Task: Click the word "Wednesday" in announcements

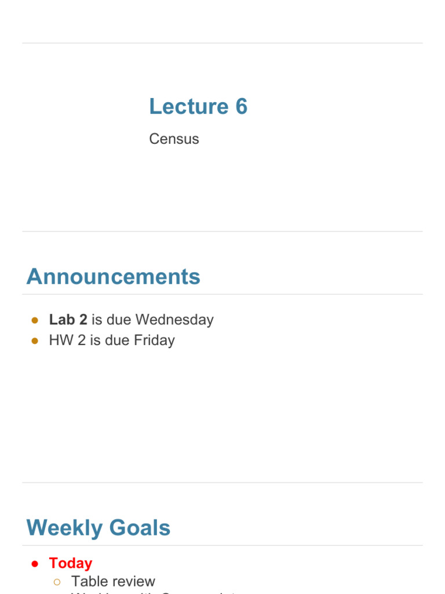Action: [174, 320]
